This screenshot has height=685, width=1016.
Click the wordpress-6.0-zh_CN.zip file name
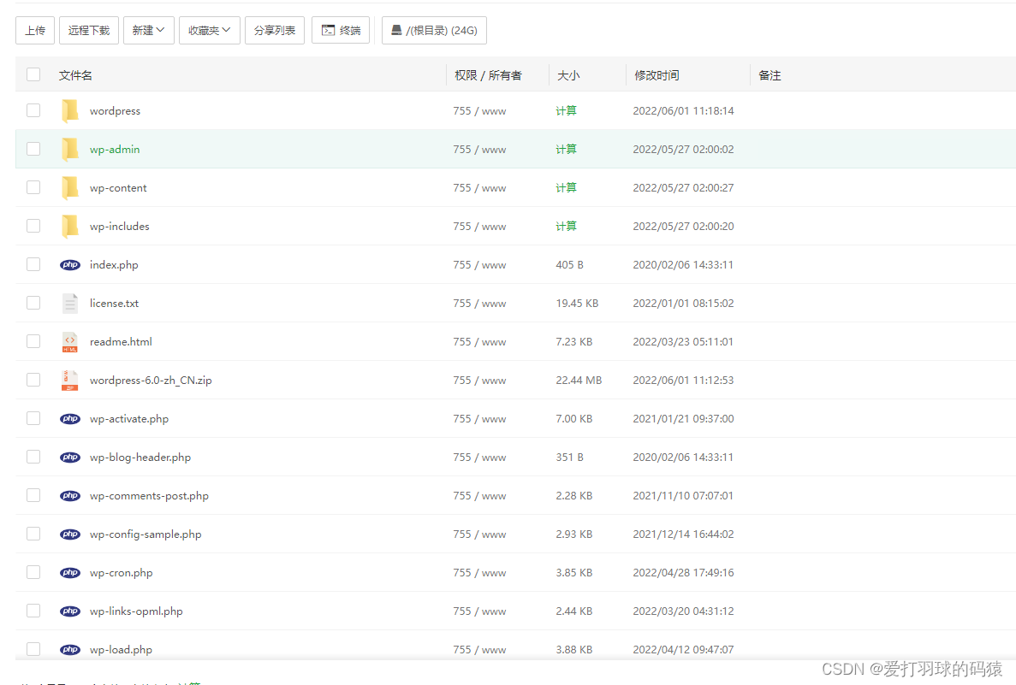click(x=151, y=380)
